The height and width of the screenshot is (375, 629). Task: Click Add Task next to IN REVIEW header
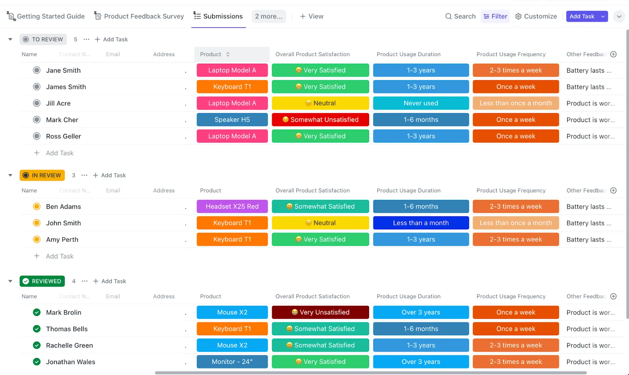[109, 175]
